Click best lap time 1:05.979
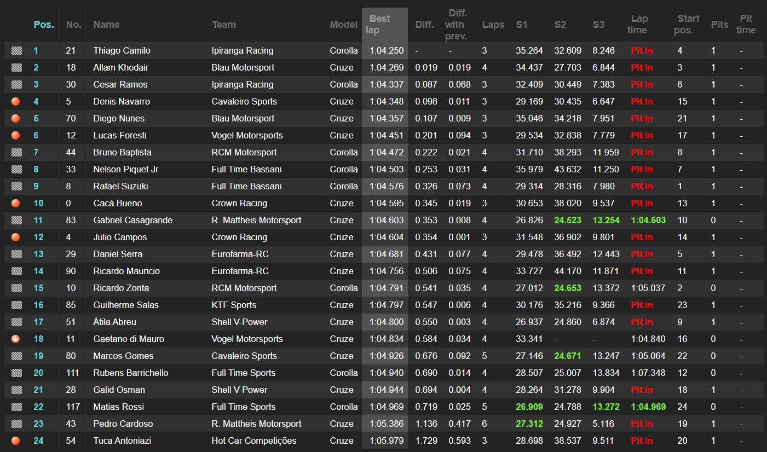767x452 pixels. coord(387,441)
